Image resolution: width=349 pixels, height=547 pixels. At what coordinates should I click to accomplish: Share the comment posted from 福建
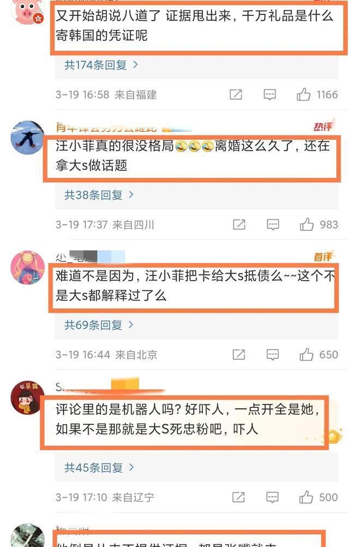tap(236, 94)
